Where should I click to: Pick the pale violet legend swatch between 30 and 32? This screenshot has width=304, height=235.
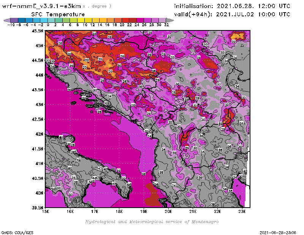(162, 20)
